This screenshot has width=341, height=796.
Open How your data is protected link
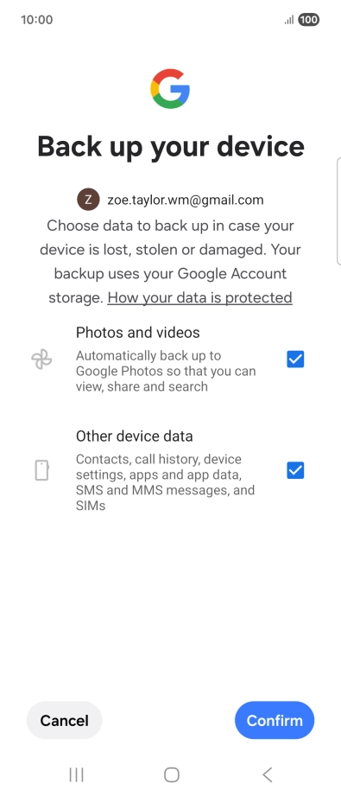click(200, 297)
